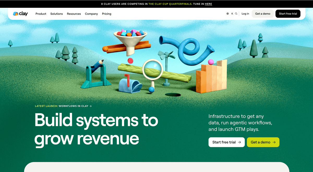Image resolution: width=313 pixels, height=172 pixels.
Task: Click the arrow after Workflows in Clay
Action: pyautogui.click(x=91, y=106)
